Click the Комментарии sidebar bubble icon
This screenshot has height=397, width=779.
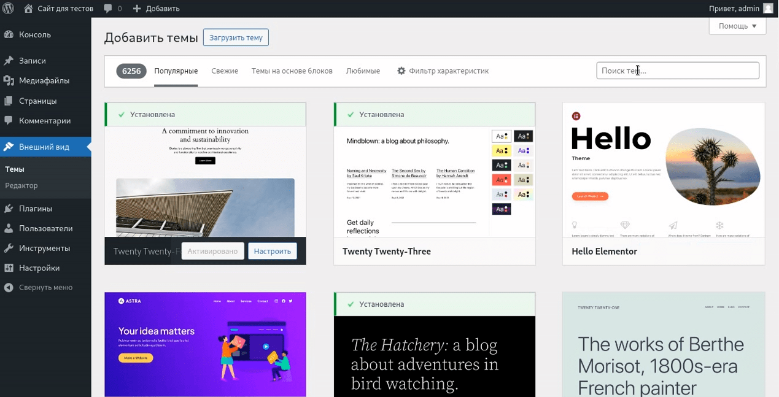(9, 121)
